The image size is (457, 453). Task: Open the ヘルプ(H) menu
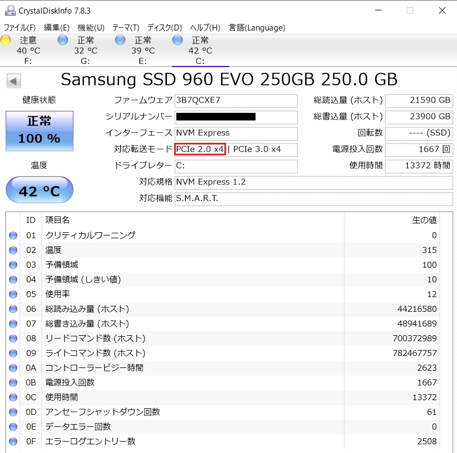(205, 28)
